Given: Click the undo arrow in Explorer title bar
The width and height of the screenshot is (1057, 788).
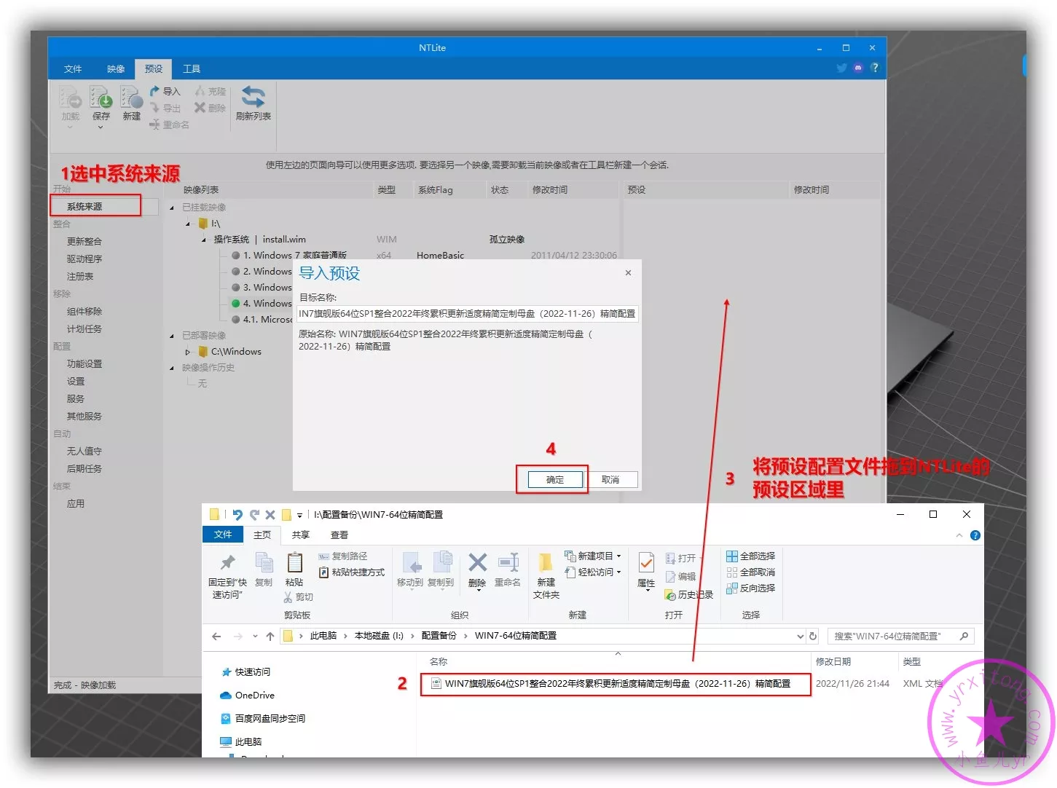Looking at the screenshot, I should click(237, 514).
